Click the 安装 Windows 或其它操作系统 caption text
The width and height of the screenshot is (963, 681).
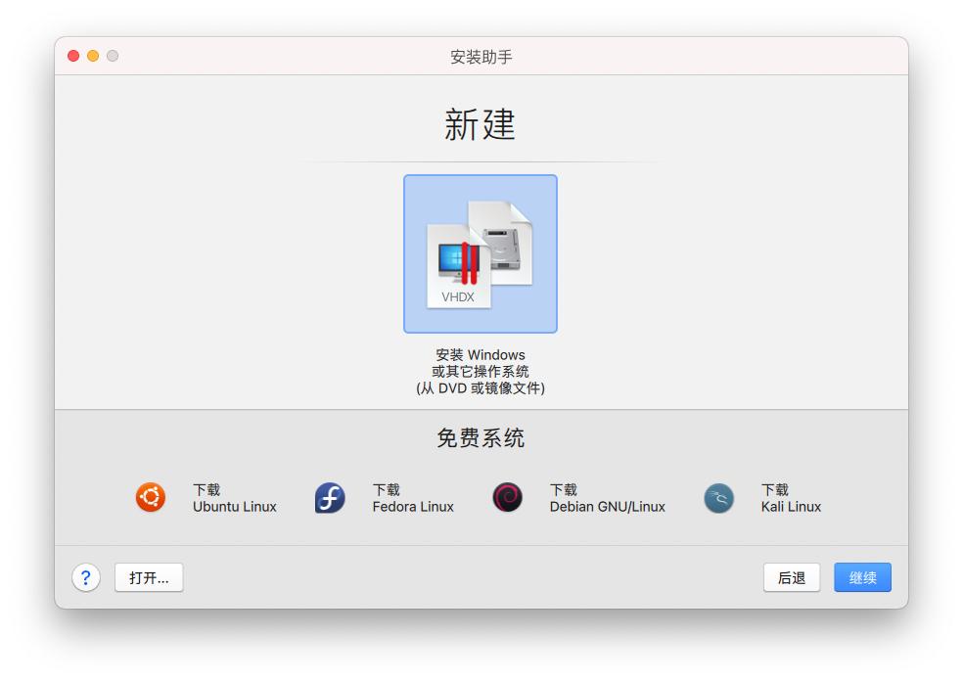(x=481, y=372)
